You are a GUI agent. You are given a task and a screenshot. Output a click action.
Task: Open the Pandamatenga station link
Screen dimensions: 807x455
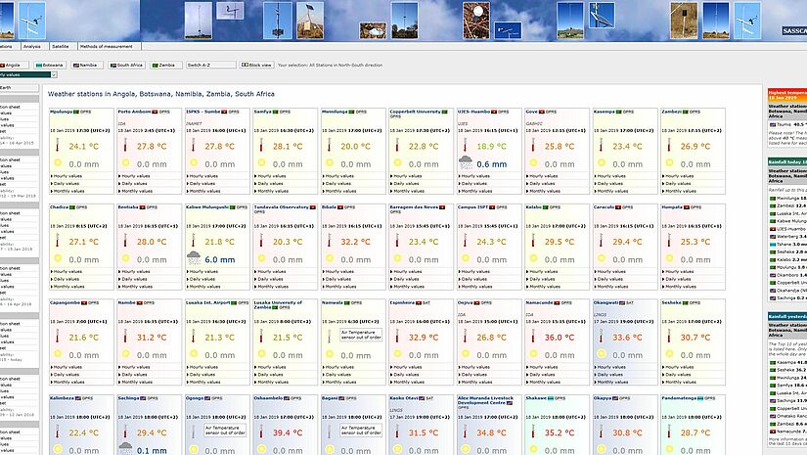point(682,398)
